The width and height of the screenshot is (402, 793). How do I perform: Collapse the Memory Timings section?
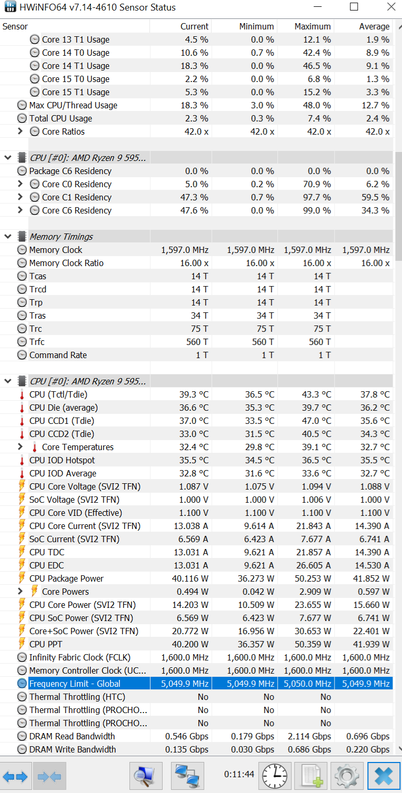coord(8,237)
